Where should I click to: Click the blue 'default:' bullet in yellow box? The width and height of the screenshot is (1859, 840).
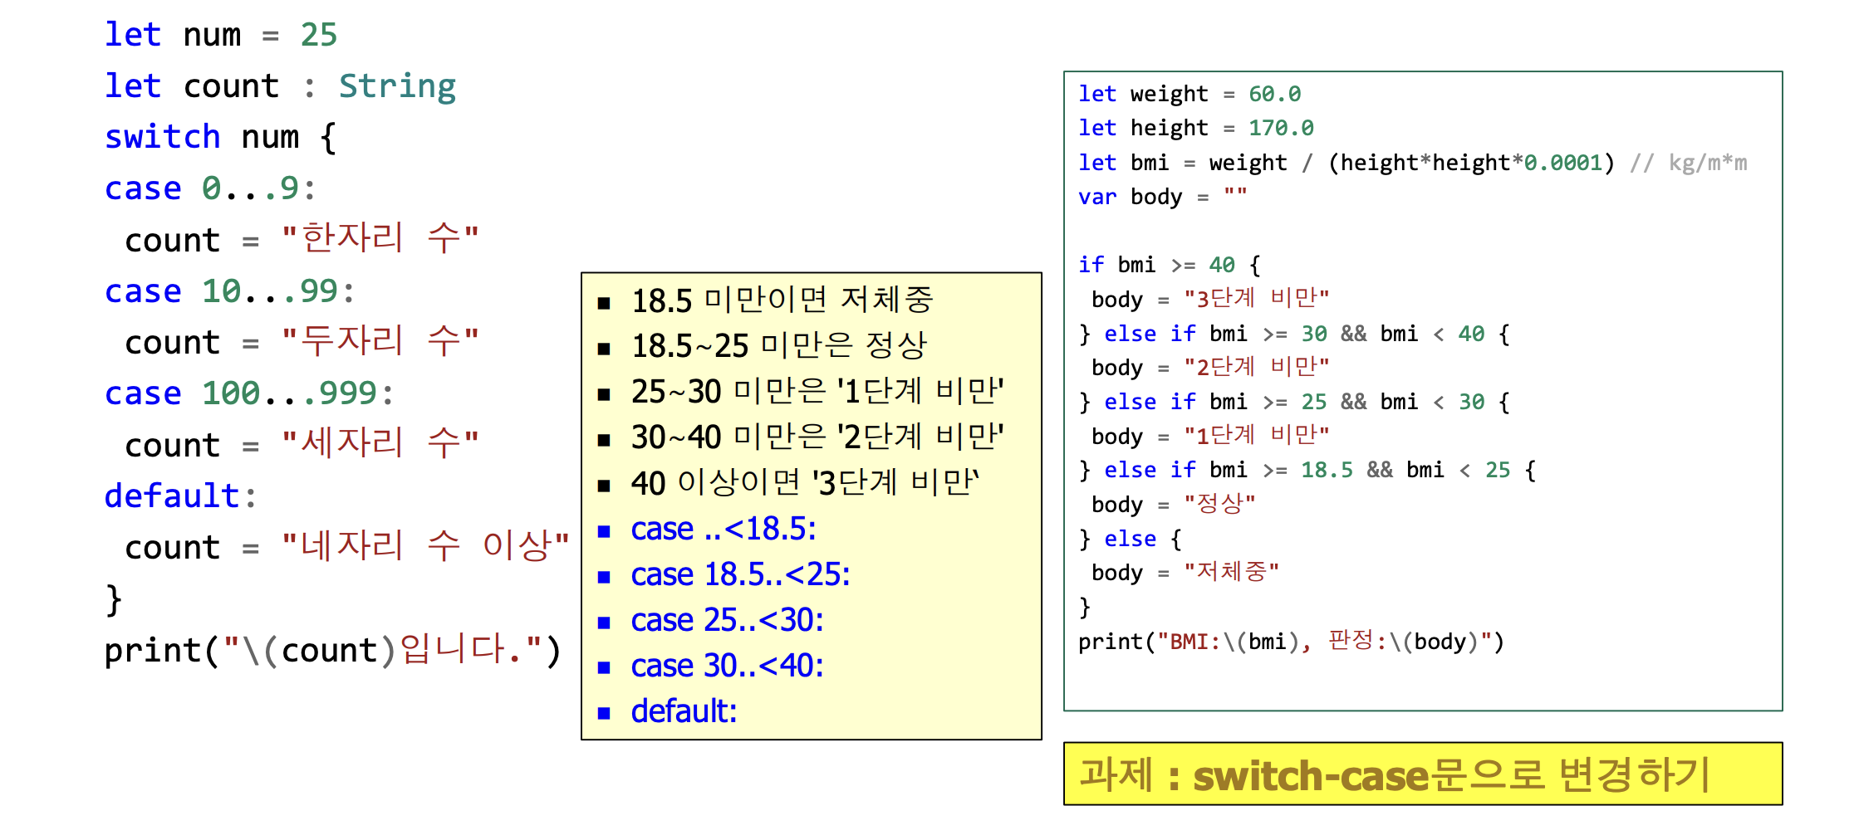684,711
